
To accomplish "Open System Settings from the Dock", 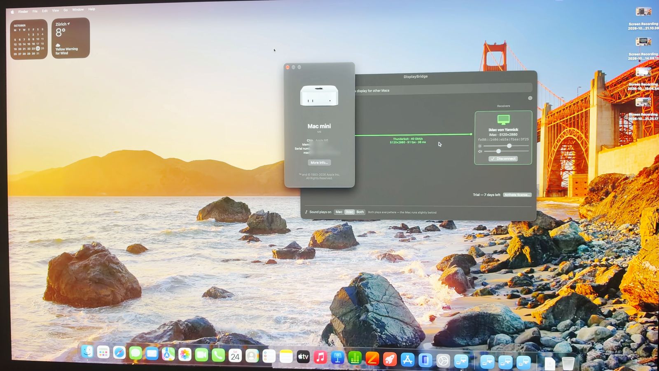I will [x=443, y=361].
